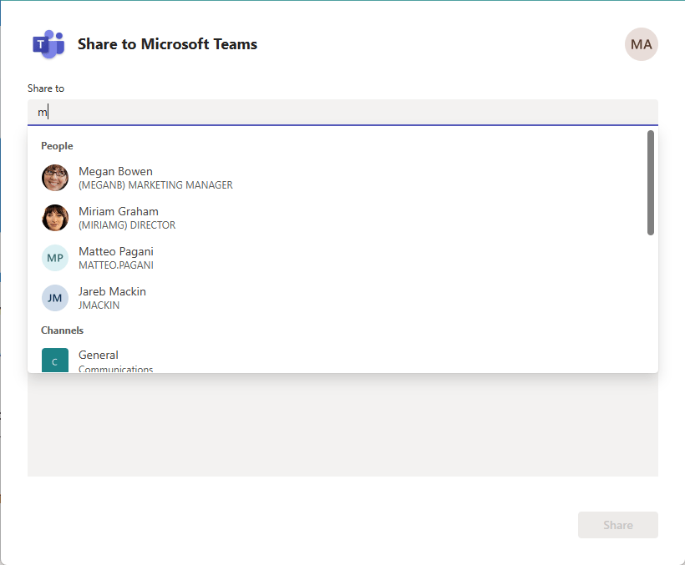
Task: Click the General channel icon
Action: pyautogui.click(x=54, y=361)
